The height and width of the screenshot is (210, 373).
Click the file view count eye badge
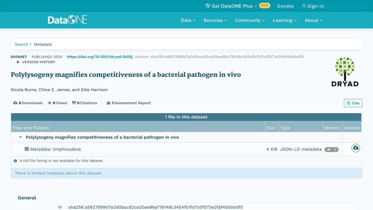pos(332,150)
